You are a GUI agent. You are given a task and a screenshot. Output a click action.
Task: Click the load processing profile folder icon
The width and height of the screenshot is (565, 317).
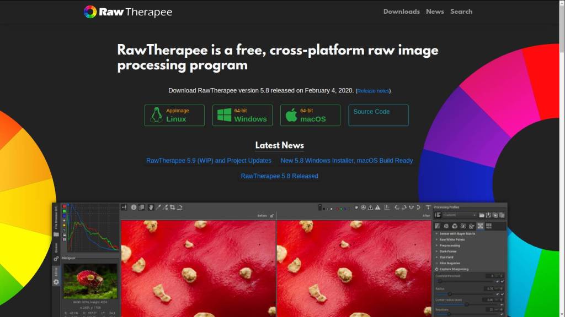(x=481, y=215)
